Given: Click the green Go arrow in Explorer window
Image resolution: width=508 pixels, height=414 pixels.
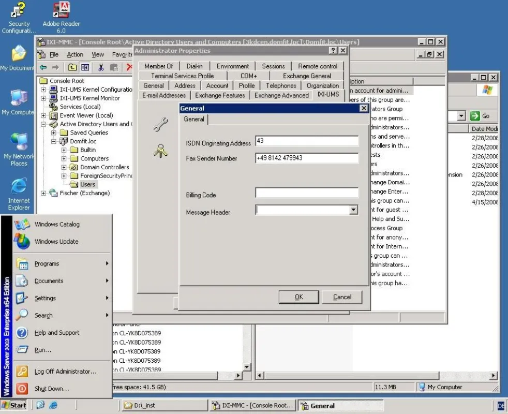Looking at the screenshot, I should click(x=475, y=116).
